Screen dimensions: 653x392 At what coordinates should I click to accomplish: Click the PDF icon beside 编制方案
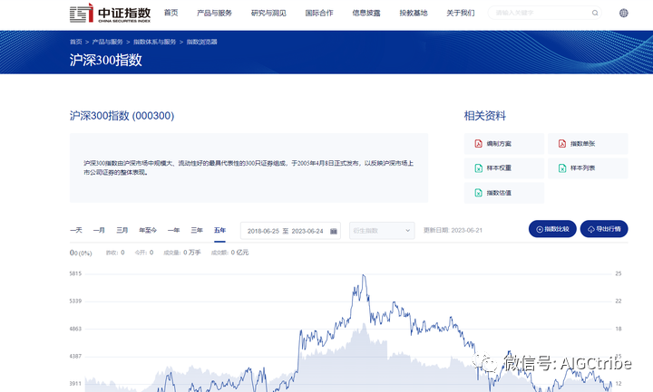(x=479, y=143)
